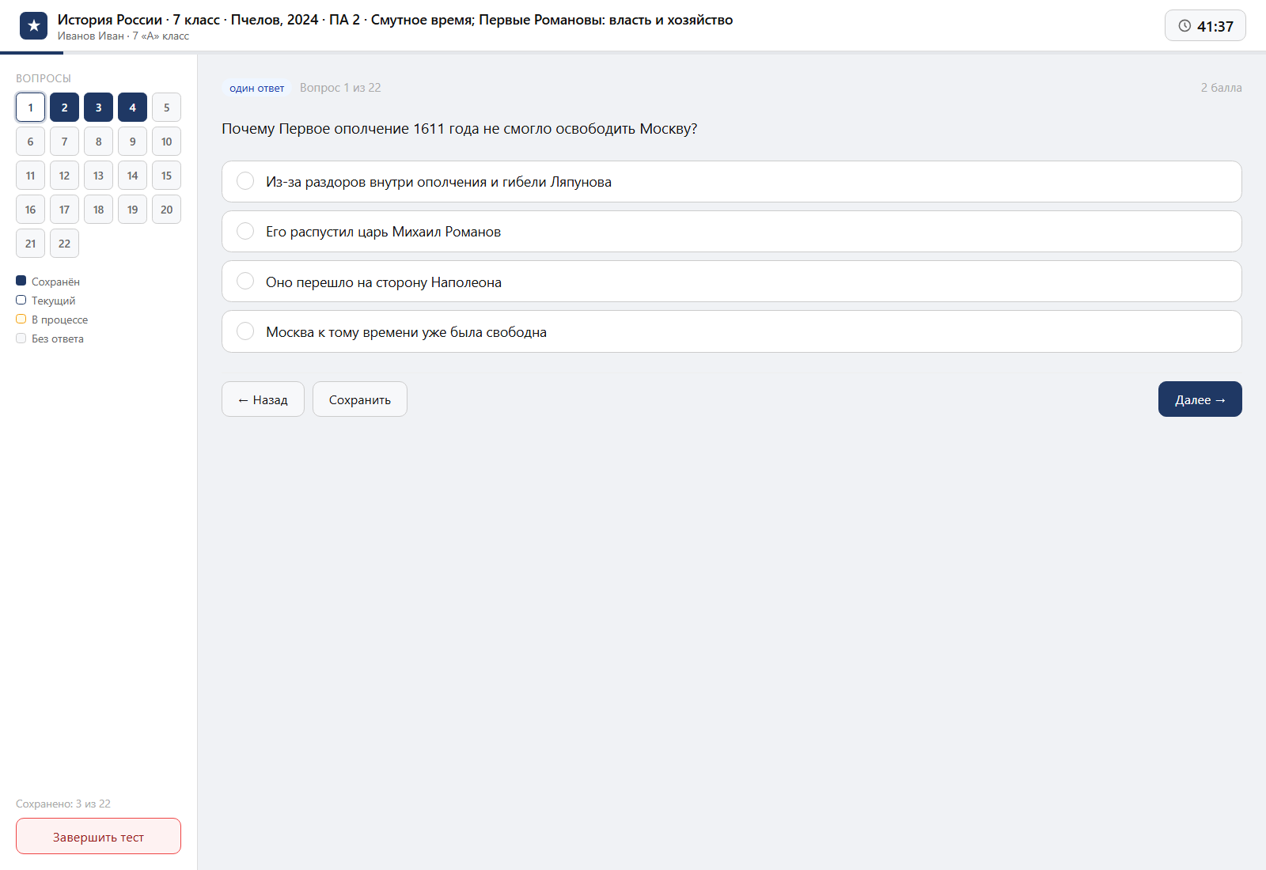Proceed with the Далее button
Screen dimensions: 1266x870
tap(1200, 399)
